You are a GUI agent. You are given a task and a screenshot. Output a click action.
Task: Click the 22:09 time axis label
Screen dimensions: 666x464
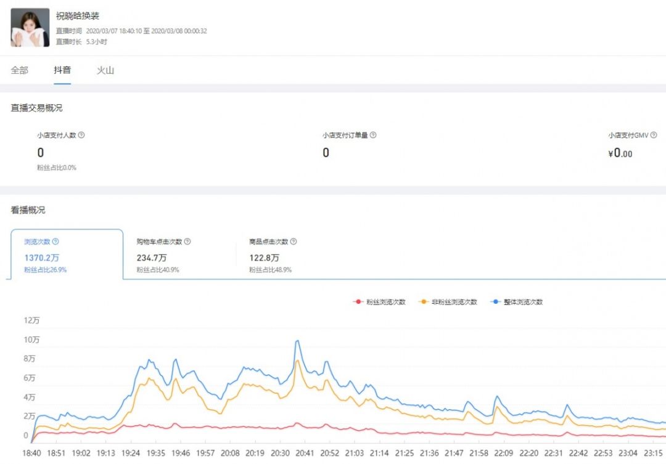tap(504, 453)
